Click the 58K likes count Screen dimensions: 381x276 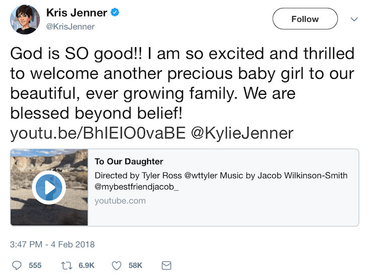pyautogui.click(x=135, y=265)
